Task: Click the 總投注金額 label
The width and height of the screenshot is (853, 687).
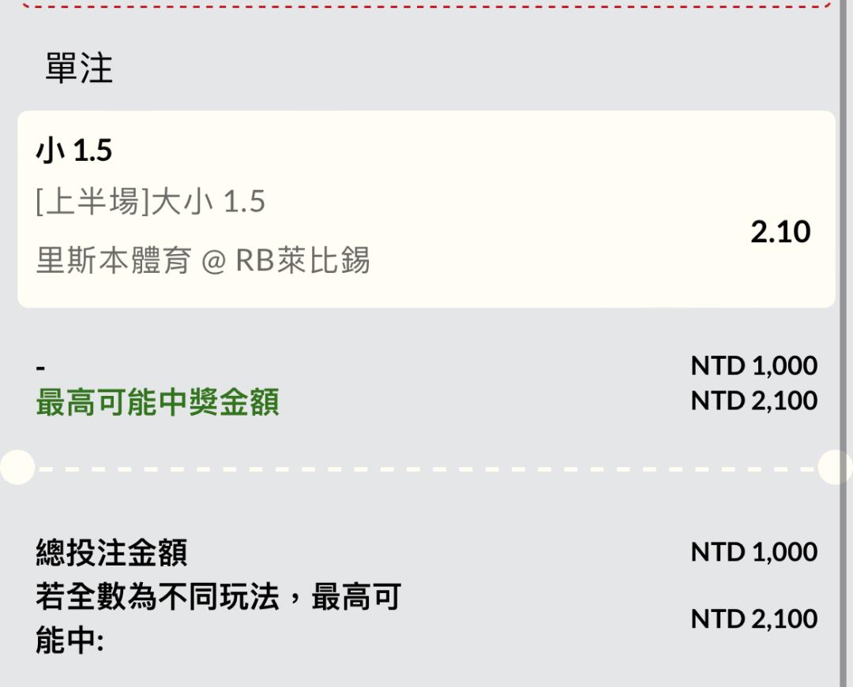Action: (x=111, y=552)
